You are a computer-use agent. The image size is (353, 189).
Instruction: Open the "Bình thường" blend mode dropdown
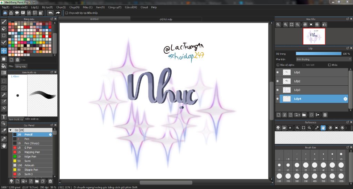click(x=323, y=59)
